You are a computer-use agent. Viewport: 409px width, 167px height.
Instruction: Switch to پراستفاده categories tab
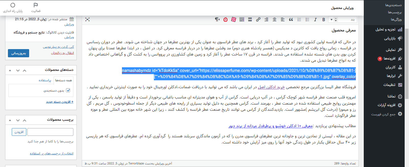[x=45, y=80]
